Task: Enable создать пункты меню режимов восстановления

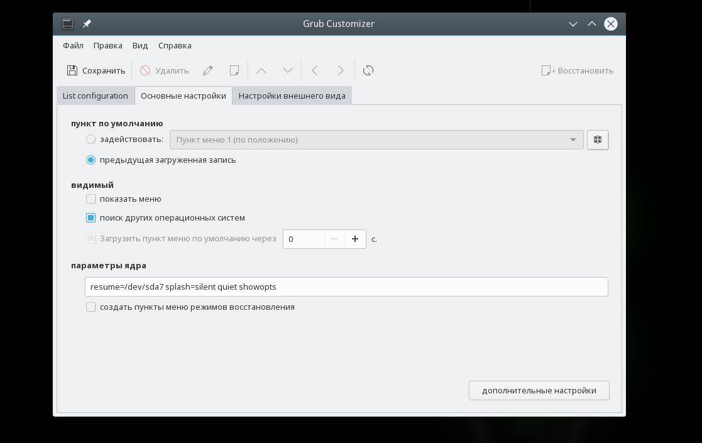Action: 91,307
